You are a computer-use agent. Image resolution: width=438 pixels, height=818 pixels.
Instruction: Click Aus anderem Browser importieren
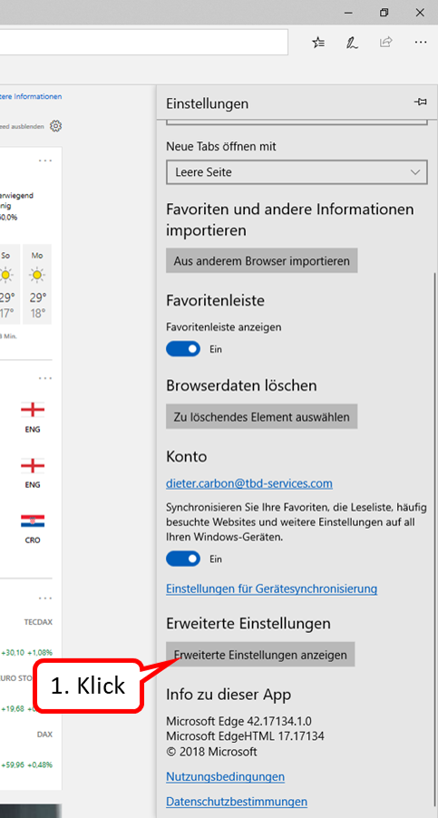[262, 260]
